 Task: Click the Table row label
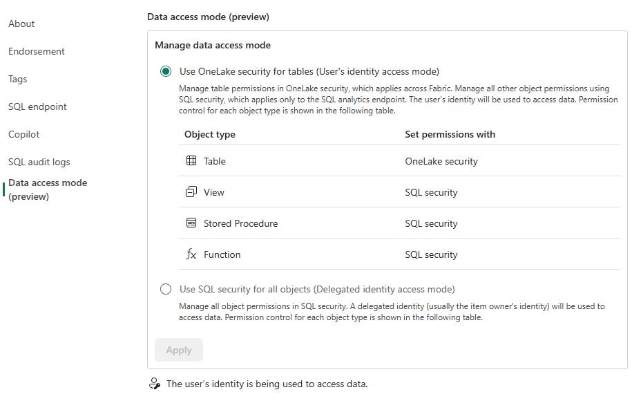click(214, 161)
